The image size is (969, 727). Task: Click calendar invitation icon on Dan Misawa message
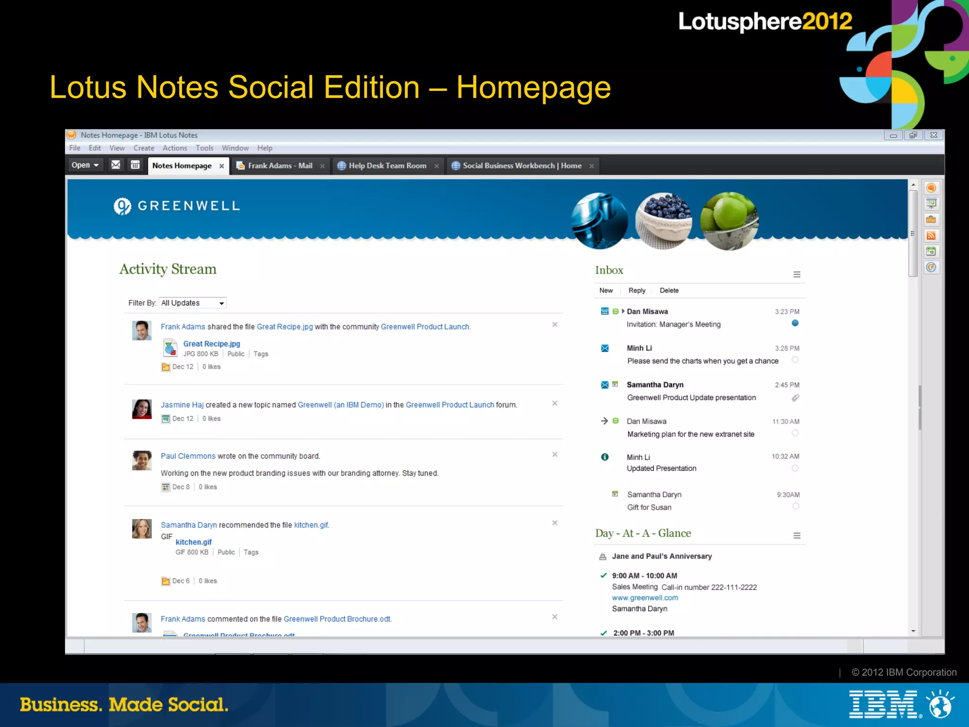pyautogui.click(x=605, y=311)
